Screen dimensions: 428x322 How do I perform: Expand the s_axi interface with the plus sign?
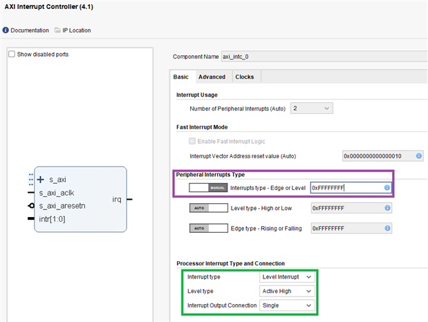pos(40,180)
